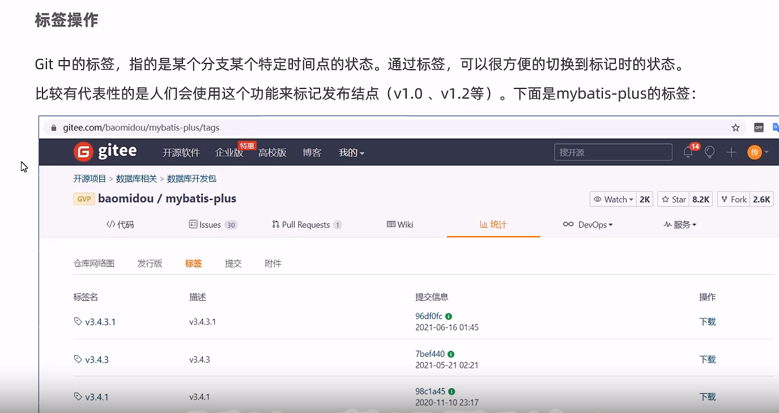Image resolution: width=779 pixels, height=413 pixels.
Task: Open the OFF browser extension icon
Action: click(x=759, y=127)
